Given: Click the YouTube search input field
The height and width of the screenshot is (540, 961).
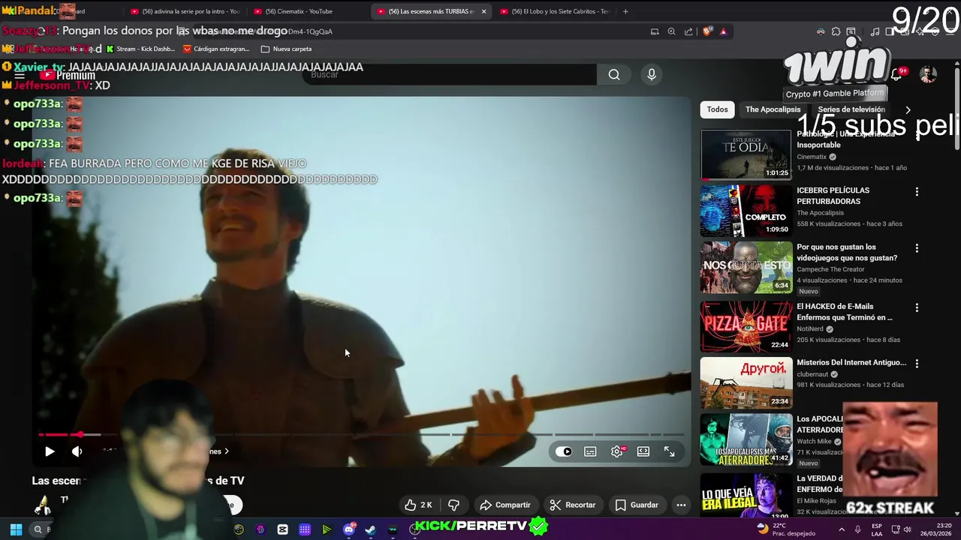Looking at the screenshot, I should pos(450,74).
